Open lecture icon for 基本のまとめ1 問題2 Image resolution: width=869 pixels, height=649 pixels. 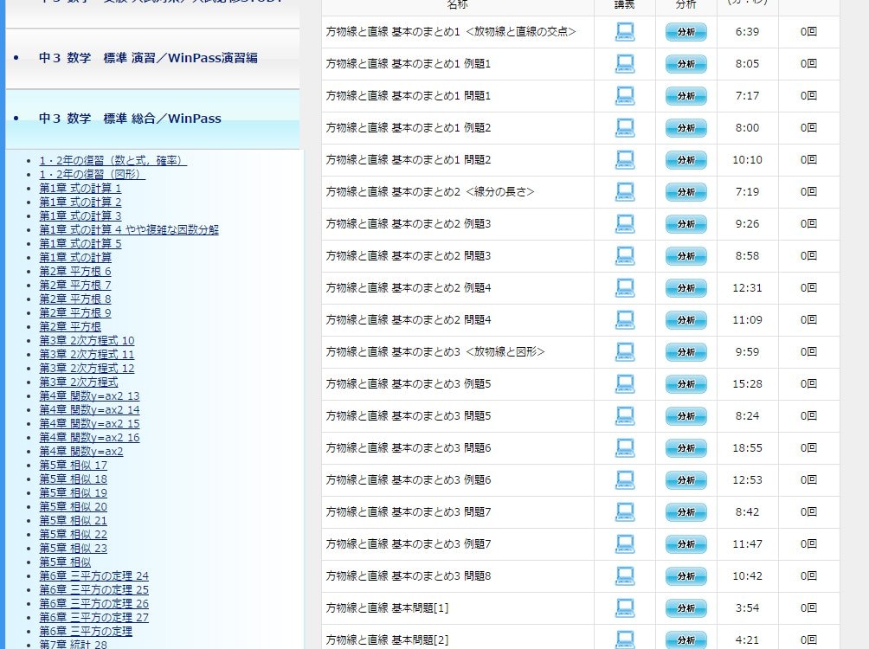[x=625, y=160]
